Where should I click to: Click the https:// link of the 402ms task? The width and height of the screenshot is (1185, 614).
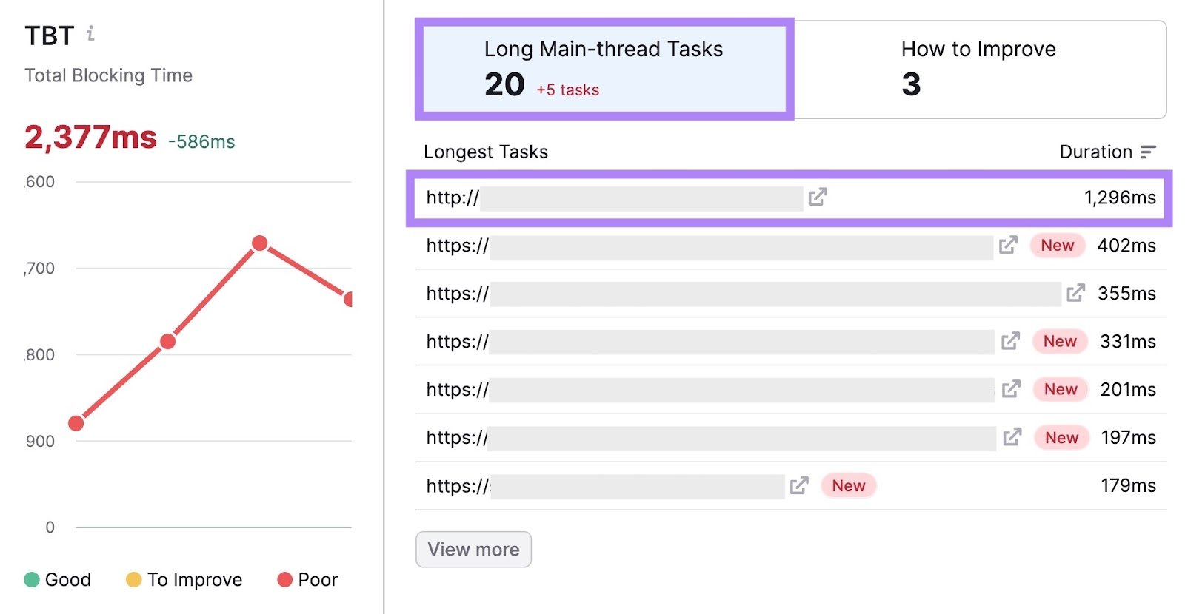455,245
